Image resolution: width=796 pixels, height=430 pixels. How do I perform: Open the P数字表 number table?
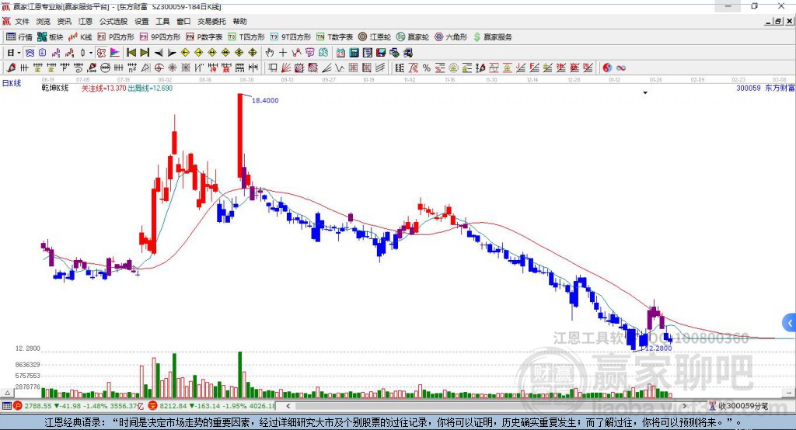coord(204,37)
